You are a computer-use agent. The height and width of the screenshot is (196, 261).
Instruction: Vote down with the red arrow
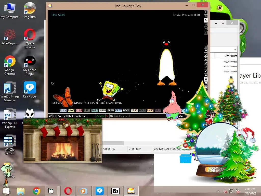(x=107, y=116)
